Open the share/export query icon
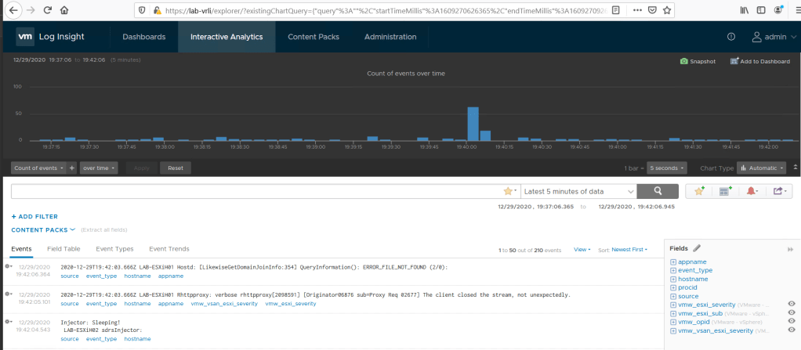The height and width of the screenshot is (350, 801). [x=780, y=191]
